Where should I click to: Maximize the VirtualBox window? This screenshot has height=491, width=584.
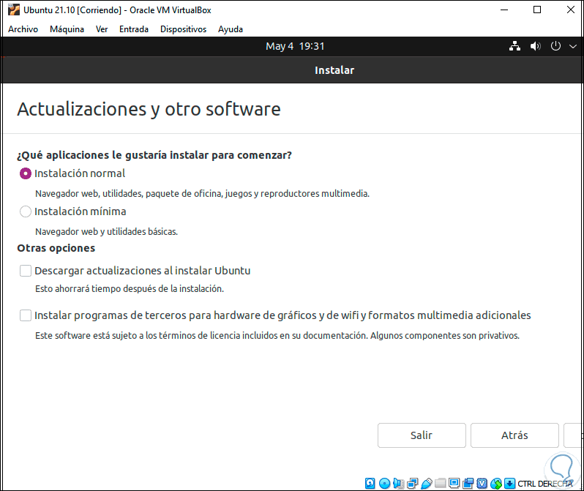(537, 10)
